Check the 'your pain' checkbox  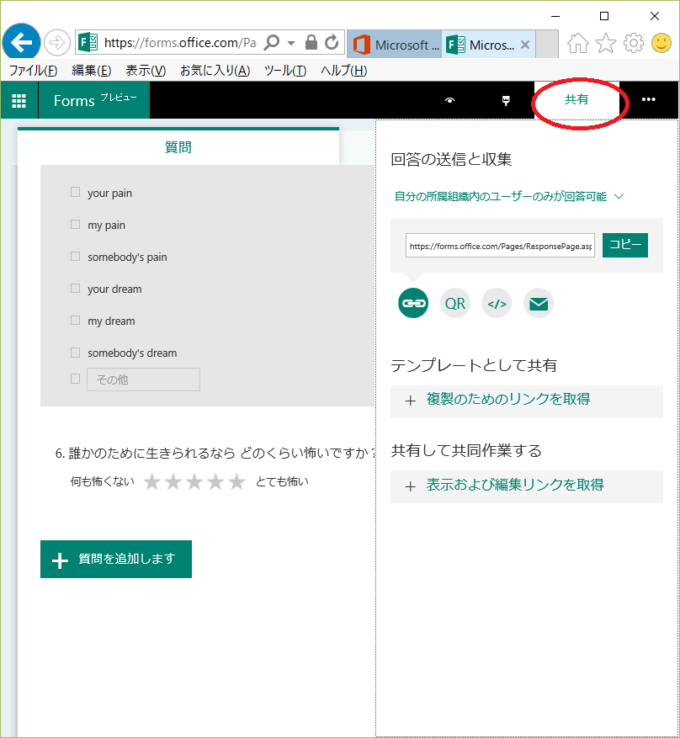(76, 193)
